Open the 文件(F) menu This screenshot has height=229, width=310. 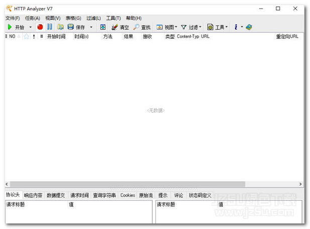pyautogui.click(x=13, y=18)
